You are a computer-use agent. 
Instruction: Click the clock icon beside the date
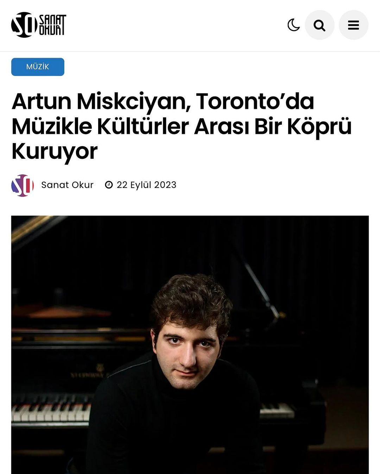tap(109, 185)
